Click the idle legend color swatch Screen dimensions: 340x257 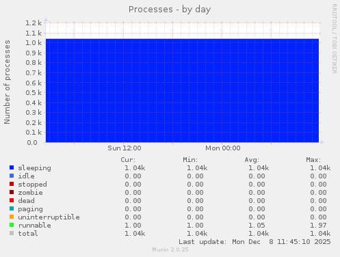click(x=12, y=176)
